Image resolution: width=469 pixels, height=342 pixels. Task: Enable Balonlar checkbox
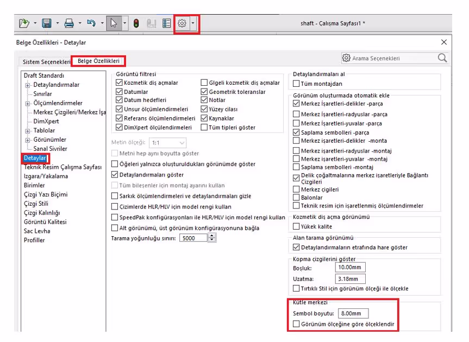(x=296, y=198)
